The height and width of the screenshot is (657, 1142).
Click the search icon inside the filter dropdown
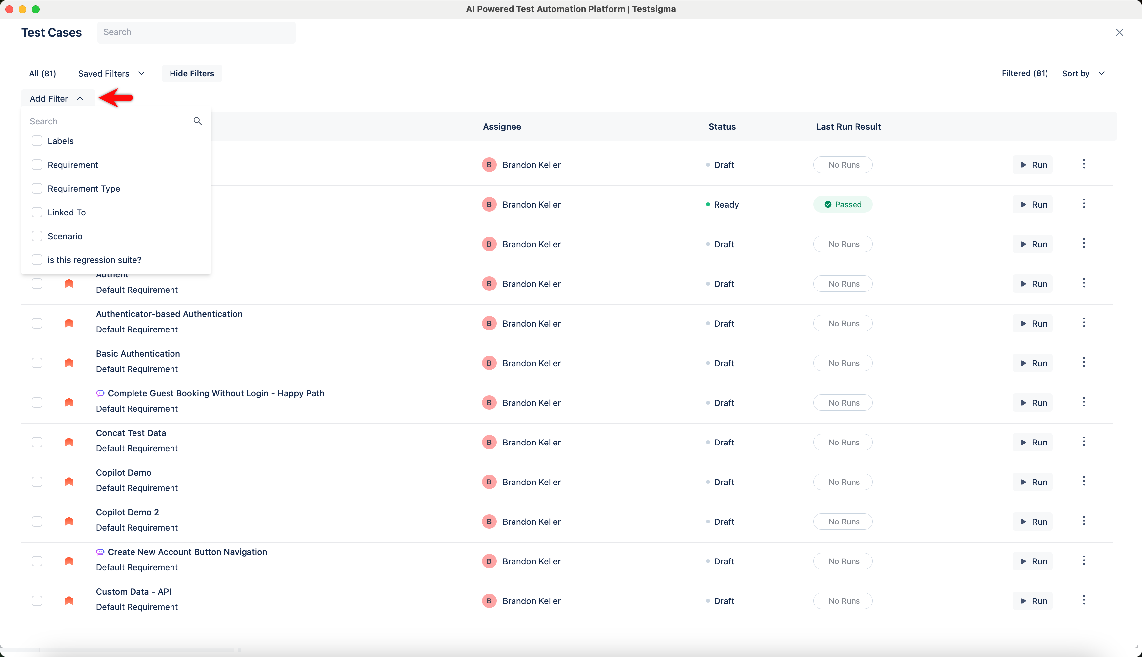click(x=197, y=121)
